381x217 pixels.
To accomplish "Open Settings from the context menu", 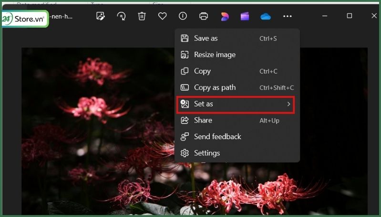I will click(207, 153).
